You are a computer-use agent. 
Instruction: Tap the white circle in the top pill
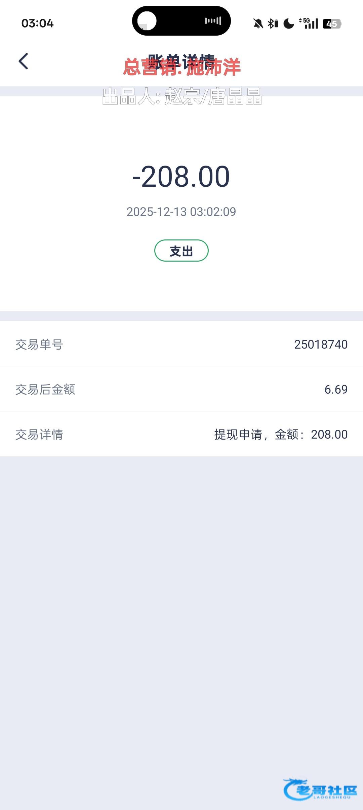tap(147, 21)
